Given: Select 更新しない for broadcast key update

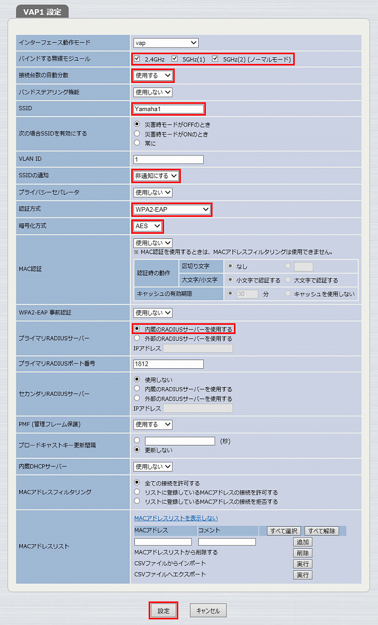Looking at the screenshot, I should [137, 450].
